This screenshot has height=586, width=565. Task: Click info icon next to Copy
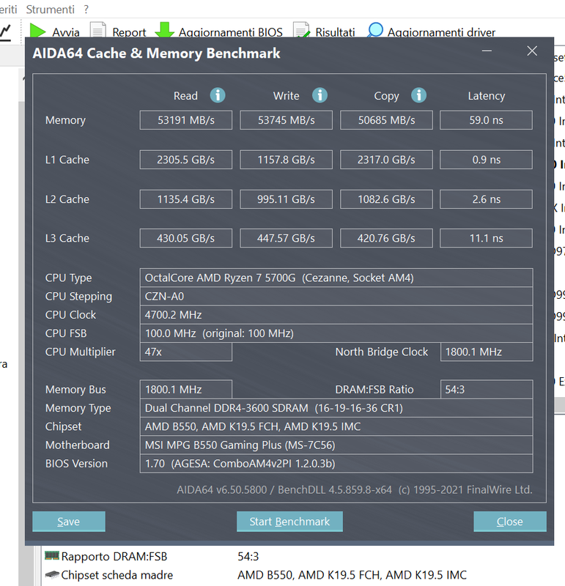tap(418, 95)
